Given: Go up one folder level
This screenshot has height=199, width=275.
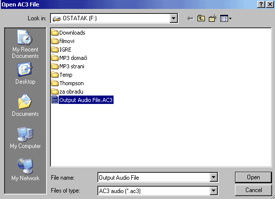Looking at the screenshot, I should click(x=201, y=18).
